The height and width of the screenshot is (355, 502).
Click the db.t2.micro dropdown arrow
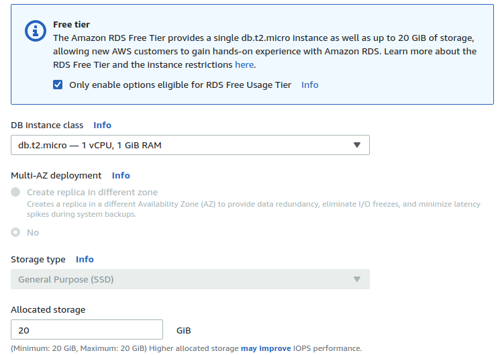coord(357,145)
